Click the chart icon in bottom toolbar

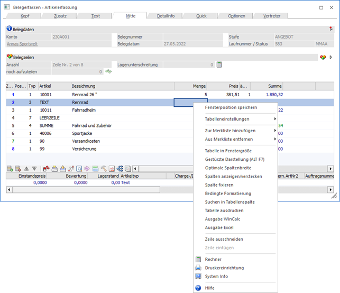tap(112, 169)
